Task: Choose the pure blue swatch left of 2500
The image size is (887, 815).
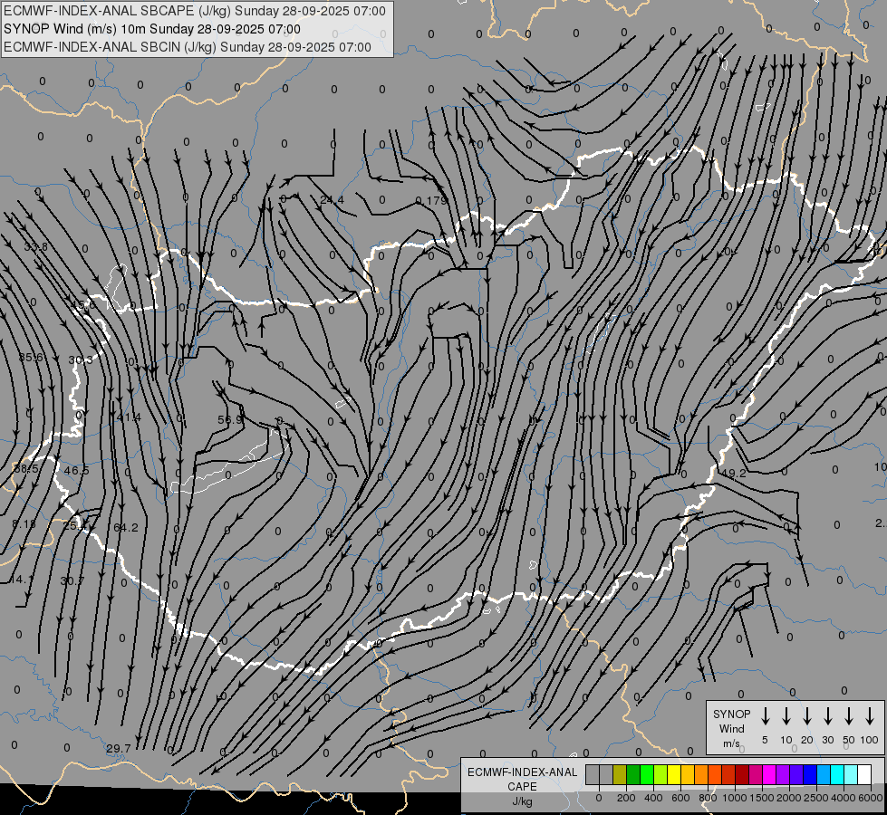Action: pos(810,774)
